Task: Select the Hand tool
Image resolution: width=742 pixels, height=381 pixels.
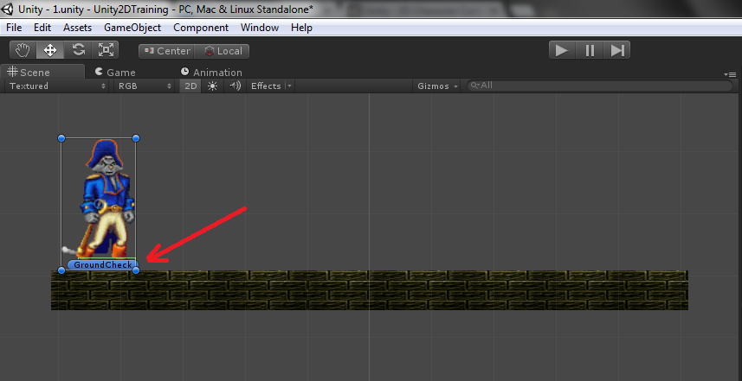Action: [23, 50]
